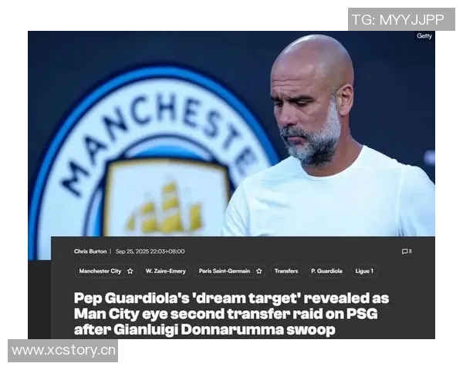Select the W. Zaire-Emery tag

pos(165,271)
